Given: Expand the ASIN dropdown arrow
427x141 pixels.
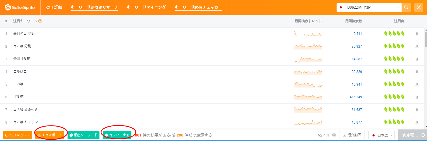Looking at the screenshot, I should click(398, 7).
